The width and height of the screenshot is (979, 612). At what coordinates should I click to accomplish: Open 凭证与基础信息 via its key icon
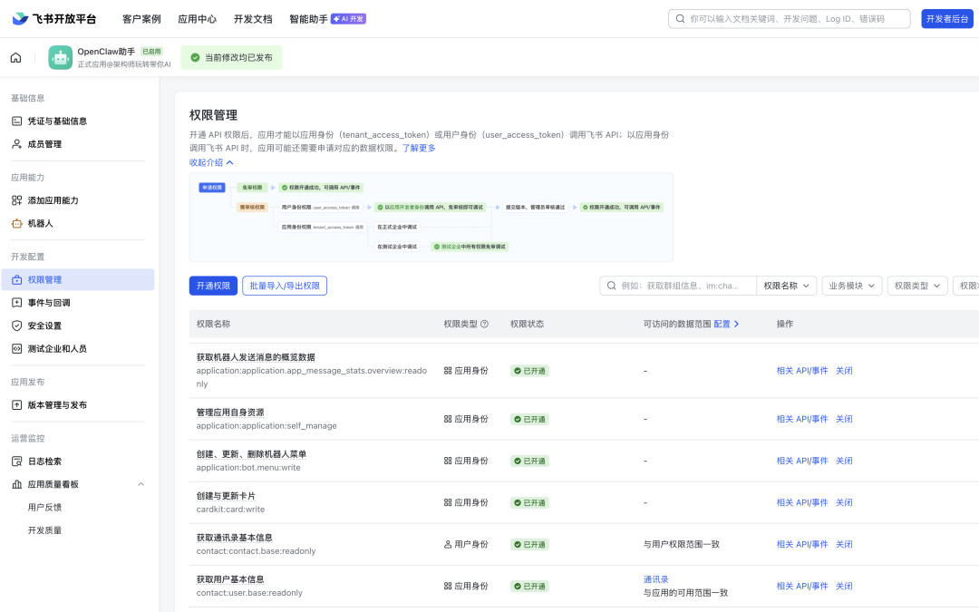(15, 120)
